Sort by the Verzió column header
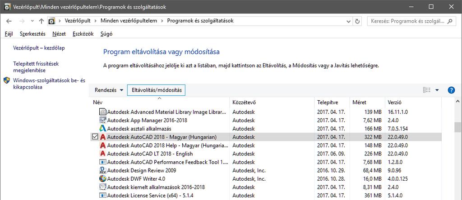462x200 pixels. tap(413, 102)
